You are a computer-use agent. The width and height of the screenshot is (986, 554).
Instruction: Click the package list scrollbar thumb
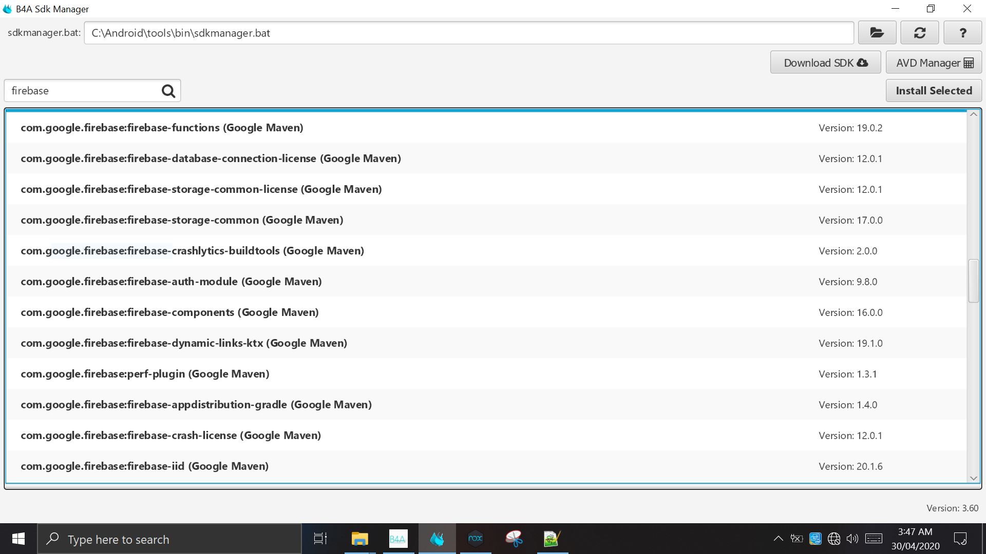tap(973, 281)
